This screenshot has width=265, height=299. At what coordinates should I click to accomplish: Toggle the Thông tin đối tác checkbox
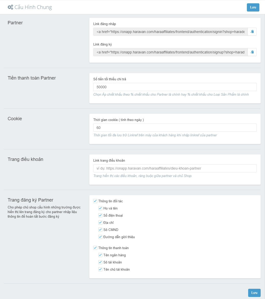(95, 201)
